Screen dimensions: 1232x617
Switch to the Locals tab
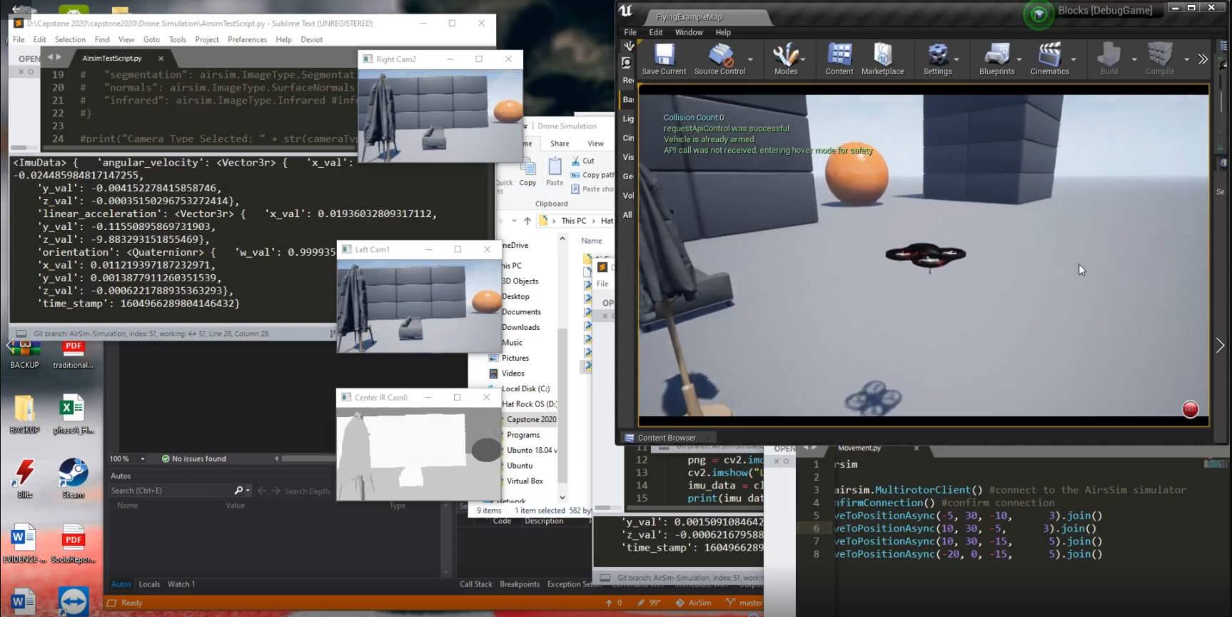[149, 584]
